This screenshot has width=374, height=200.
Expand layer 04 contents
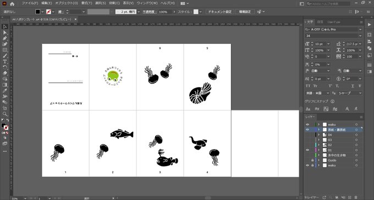tap(318, 135)
